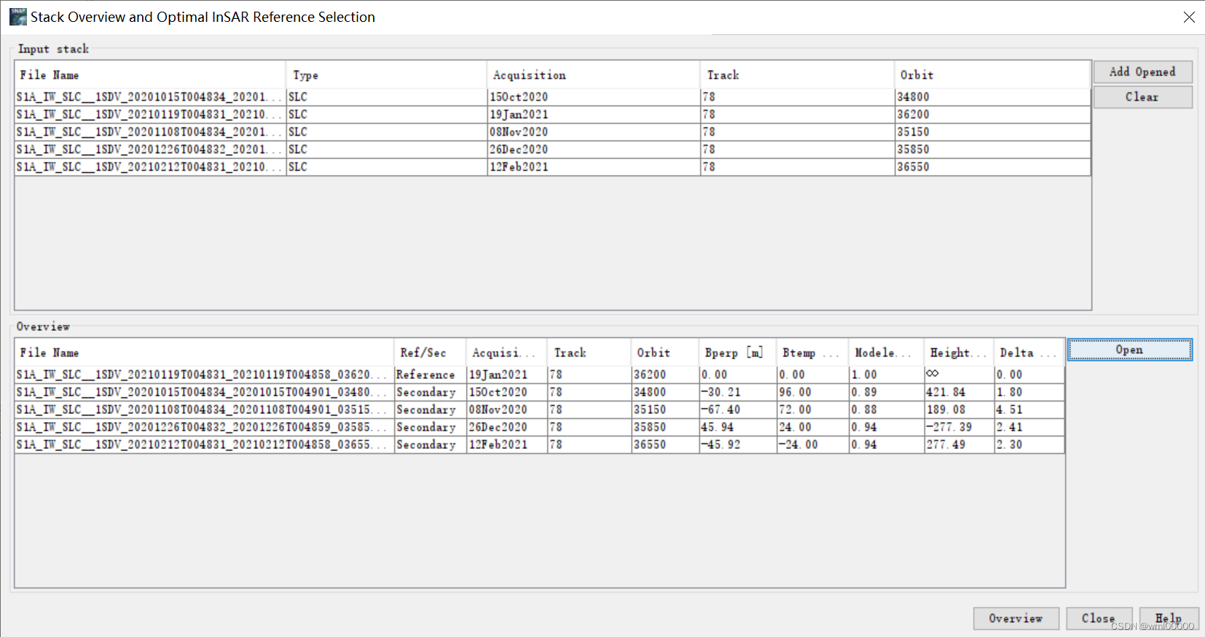Screen dimensions: 1205x637
Task: Open the selected overview product
Action: coord(1129,350)
